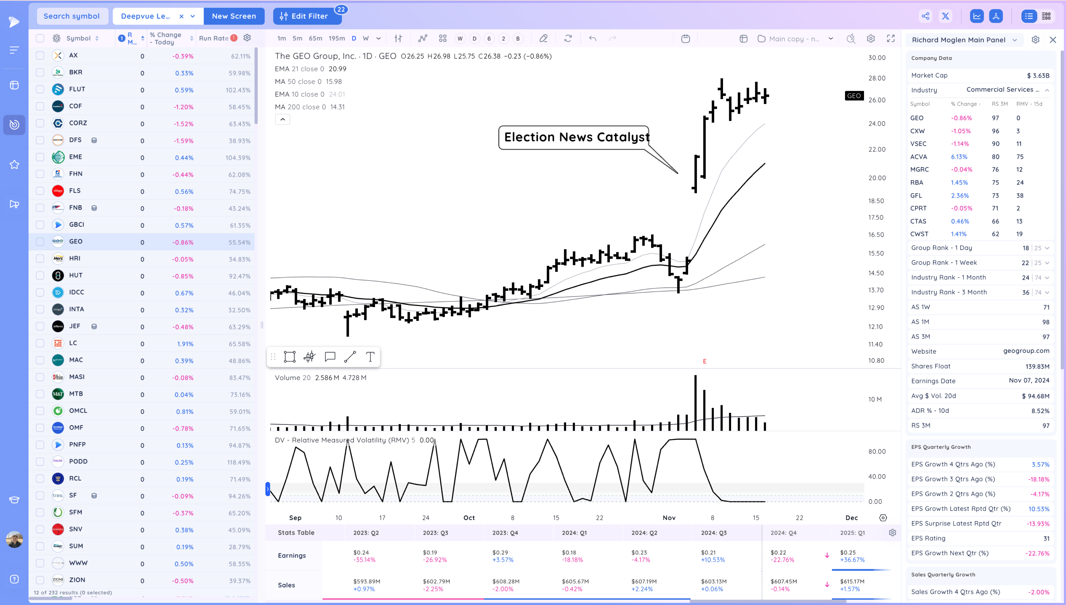This screenshot has width=1066, height=605.
Task: Open watchlist column settings gear
Action: pyautogui.click(x=56, y=38)
